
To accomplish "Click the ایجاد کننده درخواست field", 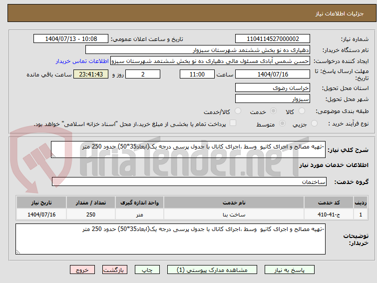I will tap(210, 61).
